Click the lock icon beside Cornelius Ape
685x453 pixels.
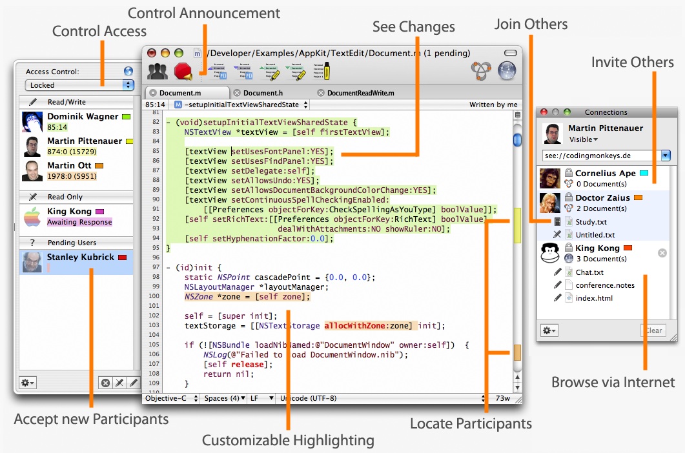pyautogui.click(x=568, y=172)
